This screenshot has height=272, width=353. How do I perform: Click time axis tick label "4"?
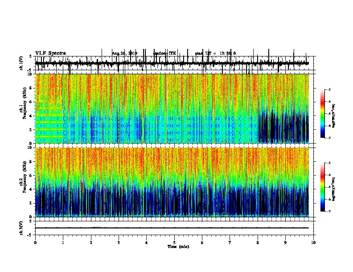point(147,243)
